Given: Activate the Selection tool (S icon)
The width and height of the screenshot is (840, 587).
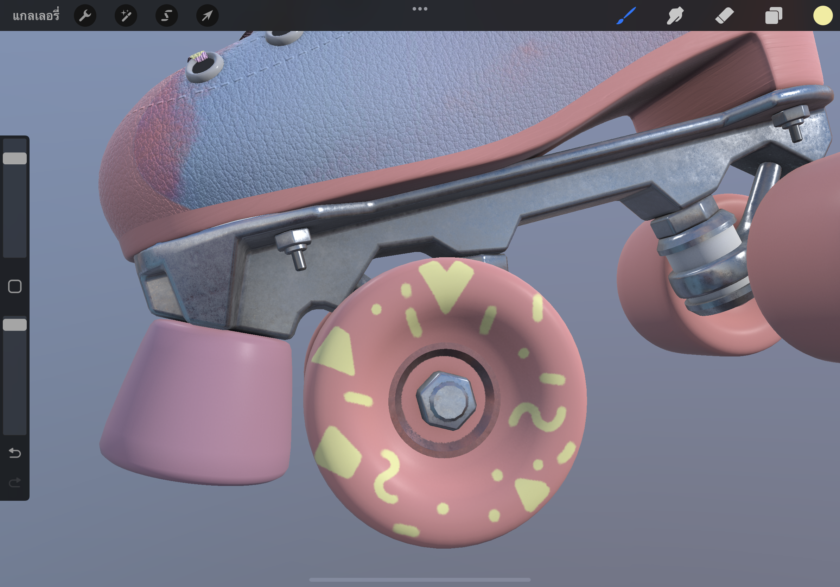Looking at the screenshot, I should click(x=167, y=15).
